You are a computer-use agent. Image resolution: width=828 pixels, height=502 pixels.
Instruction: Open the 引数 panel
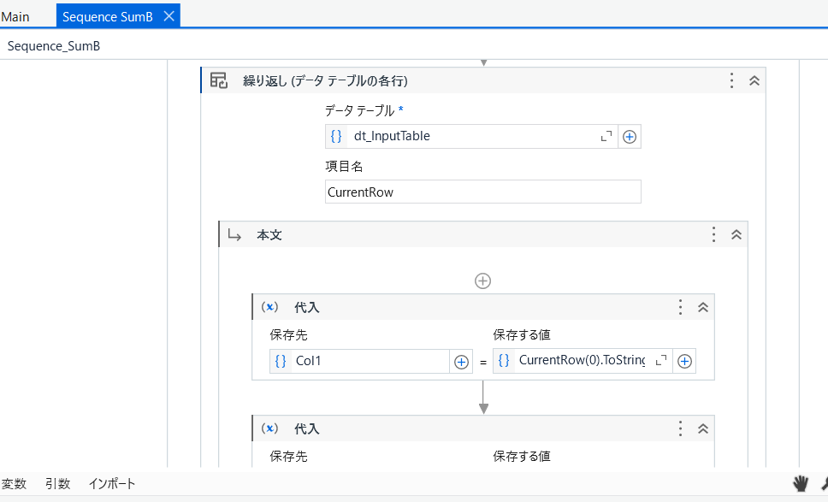point(58,484)
